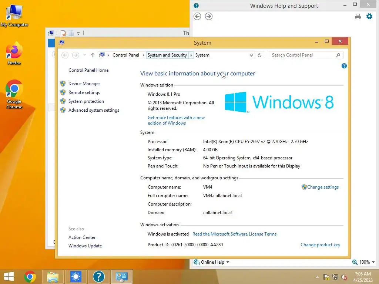Open the My Computer desktop shortcut
Viewport: 379px width, 284px height.
click(14, 16)
